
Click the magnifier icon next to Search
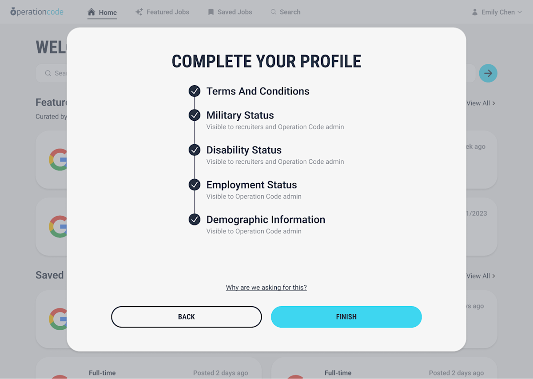tap(273, 12)
